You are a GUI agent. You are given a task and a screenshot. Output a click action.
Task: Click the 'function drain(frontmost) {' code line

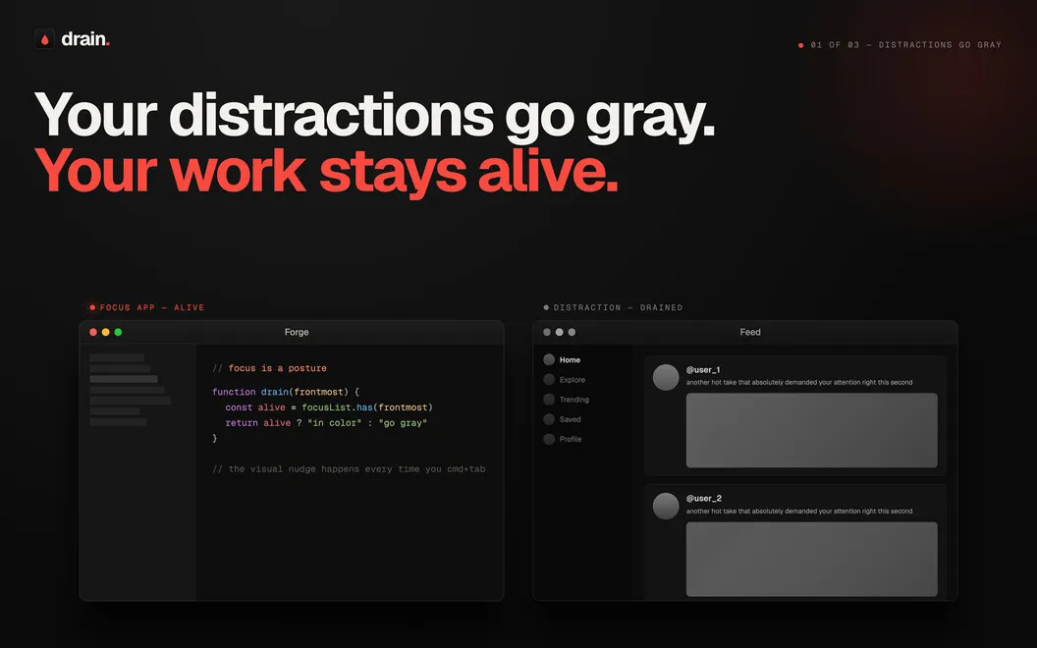[286, 392]
